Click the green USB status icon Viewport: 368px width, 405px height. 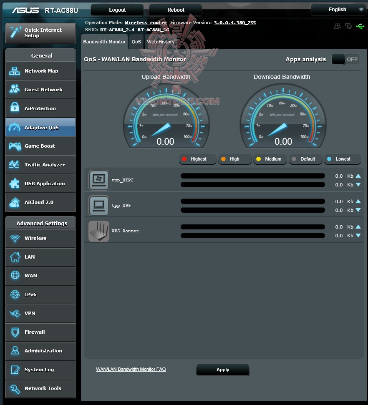360,26
